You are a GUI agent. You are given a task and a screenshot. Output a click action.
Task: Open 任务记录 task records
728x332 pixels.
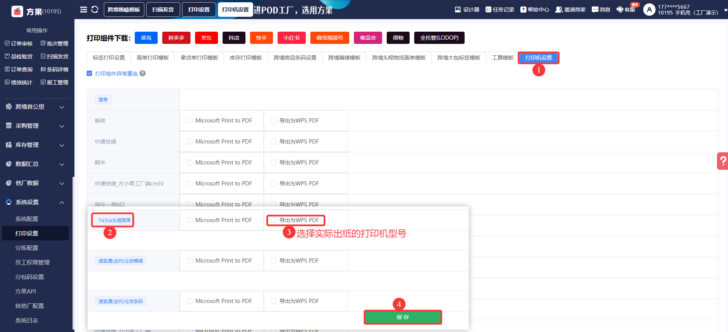point(500,10)
